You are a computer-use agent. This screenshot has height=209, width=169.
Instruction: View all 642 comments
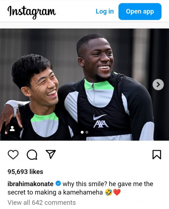click(x=42, y=203)
